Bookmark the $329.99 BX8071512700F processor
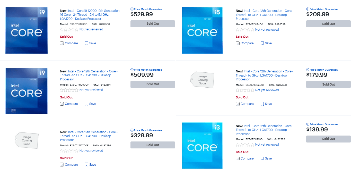 click(x=86, y=165)
